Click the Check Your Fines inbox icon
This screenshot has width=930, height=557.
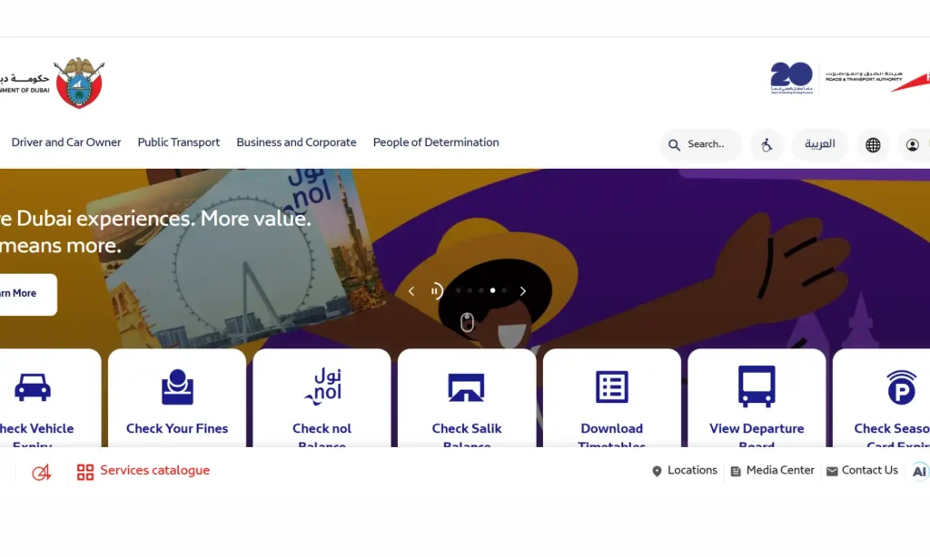(176, 386)
